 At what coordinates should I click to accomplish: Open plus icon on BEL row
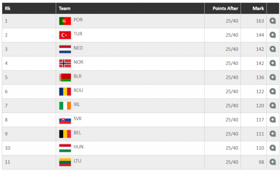click(272, 134)
